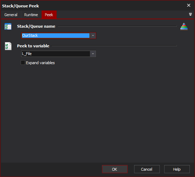Open the tab list menu icon
Image resolution: width=195 pixels, height=177 pixels.
(x=190, y=14)
